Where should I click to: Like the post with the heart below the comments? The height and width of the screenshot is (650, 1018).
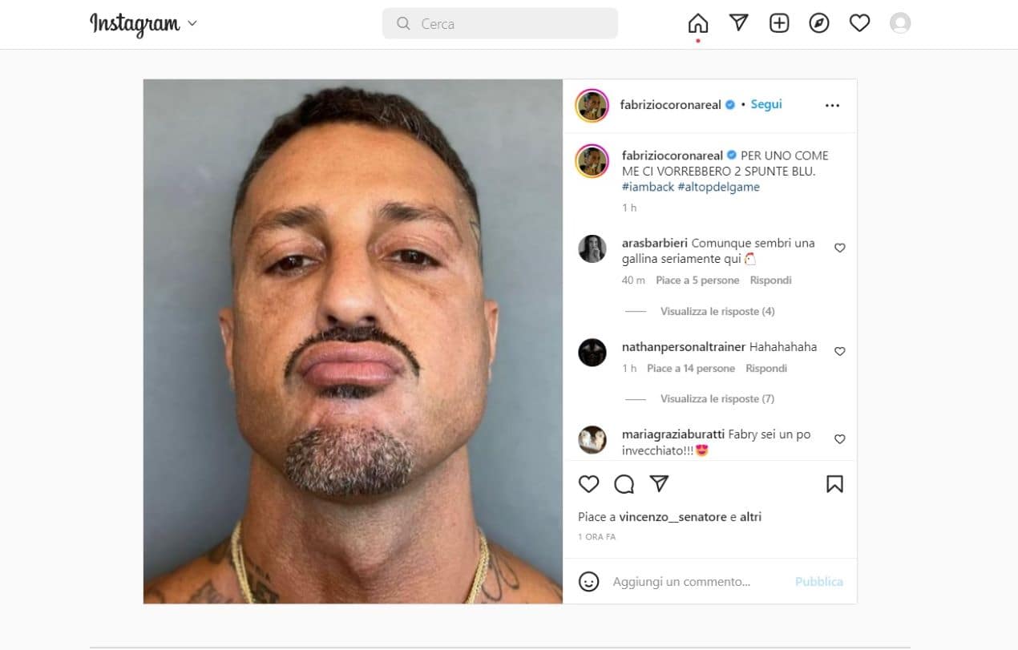(x=589, y=484)
